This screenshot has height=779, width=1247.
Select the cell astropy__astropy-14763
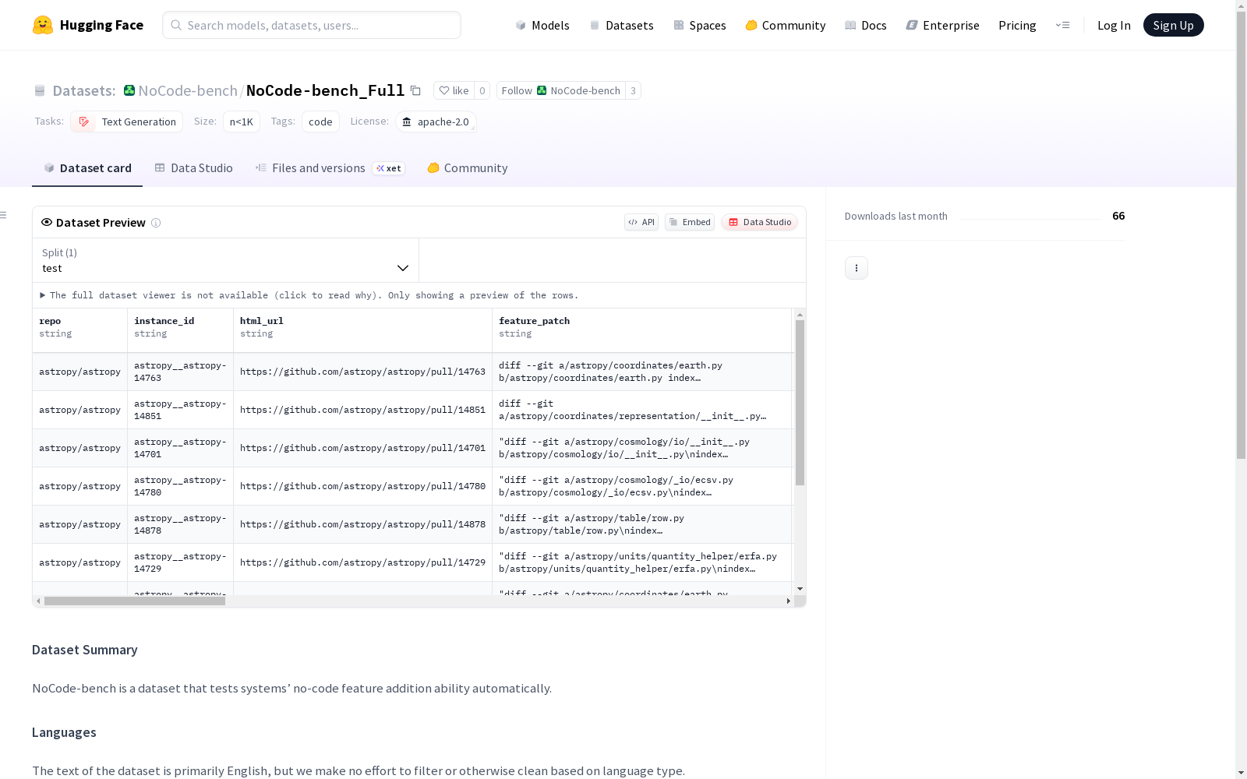click(x=180, y=372)
